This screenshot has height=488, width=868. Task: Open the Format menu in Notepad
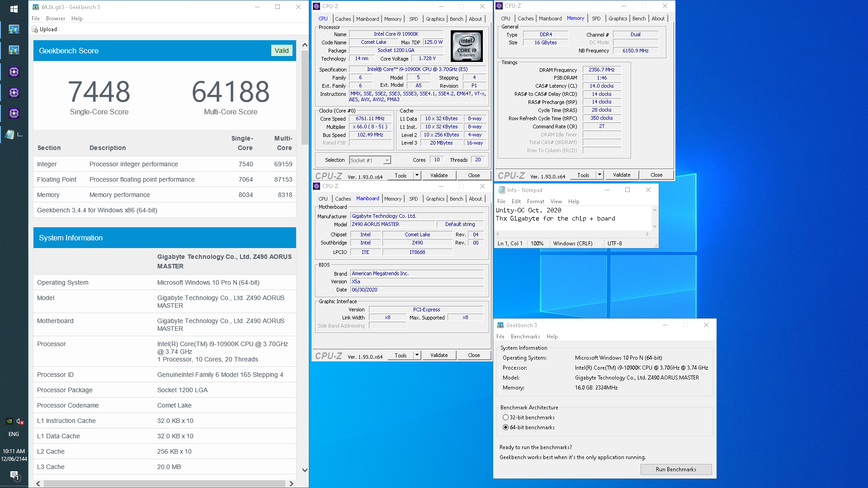[x=536, y=202]
